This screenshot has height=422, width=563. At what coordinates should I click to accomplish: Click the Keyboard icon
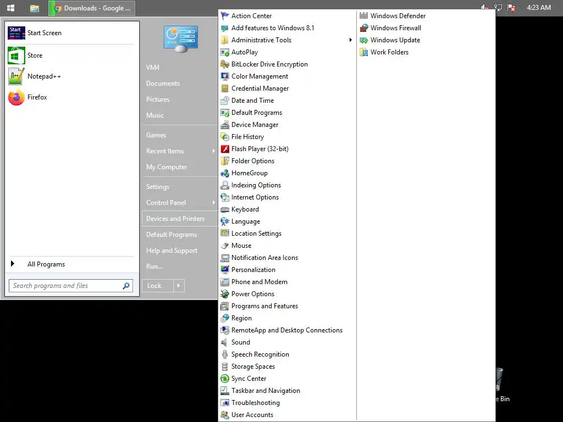tap(225, 209)
